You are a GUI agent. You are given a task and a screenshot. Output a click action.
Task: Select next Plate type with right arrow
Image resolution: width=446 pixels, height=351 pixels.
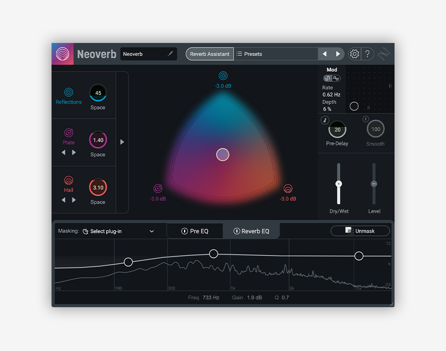tap(74, 153)
